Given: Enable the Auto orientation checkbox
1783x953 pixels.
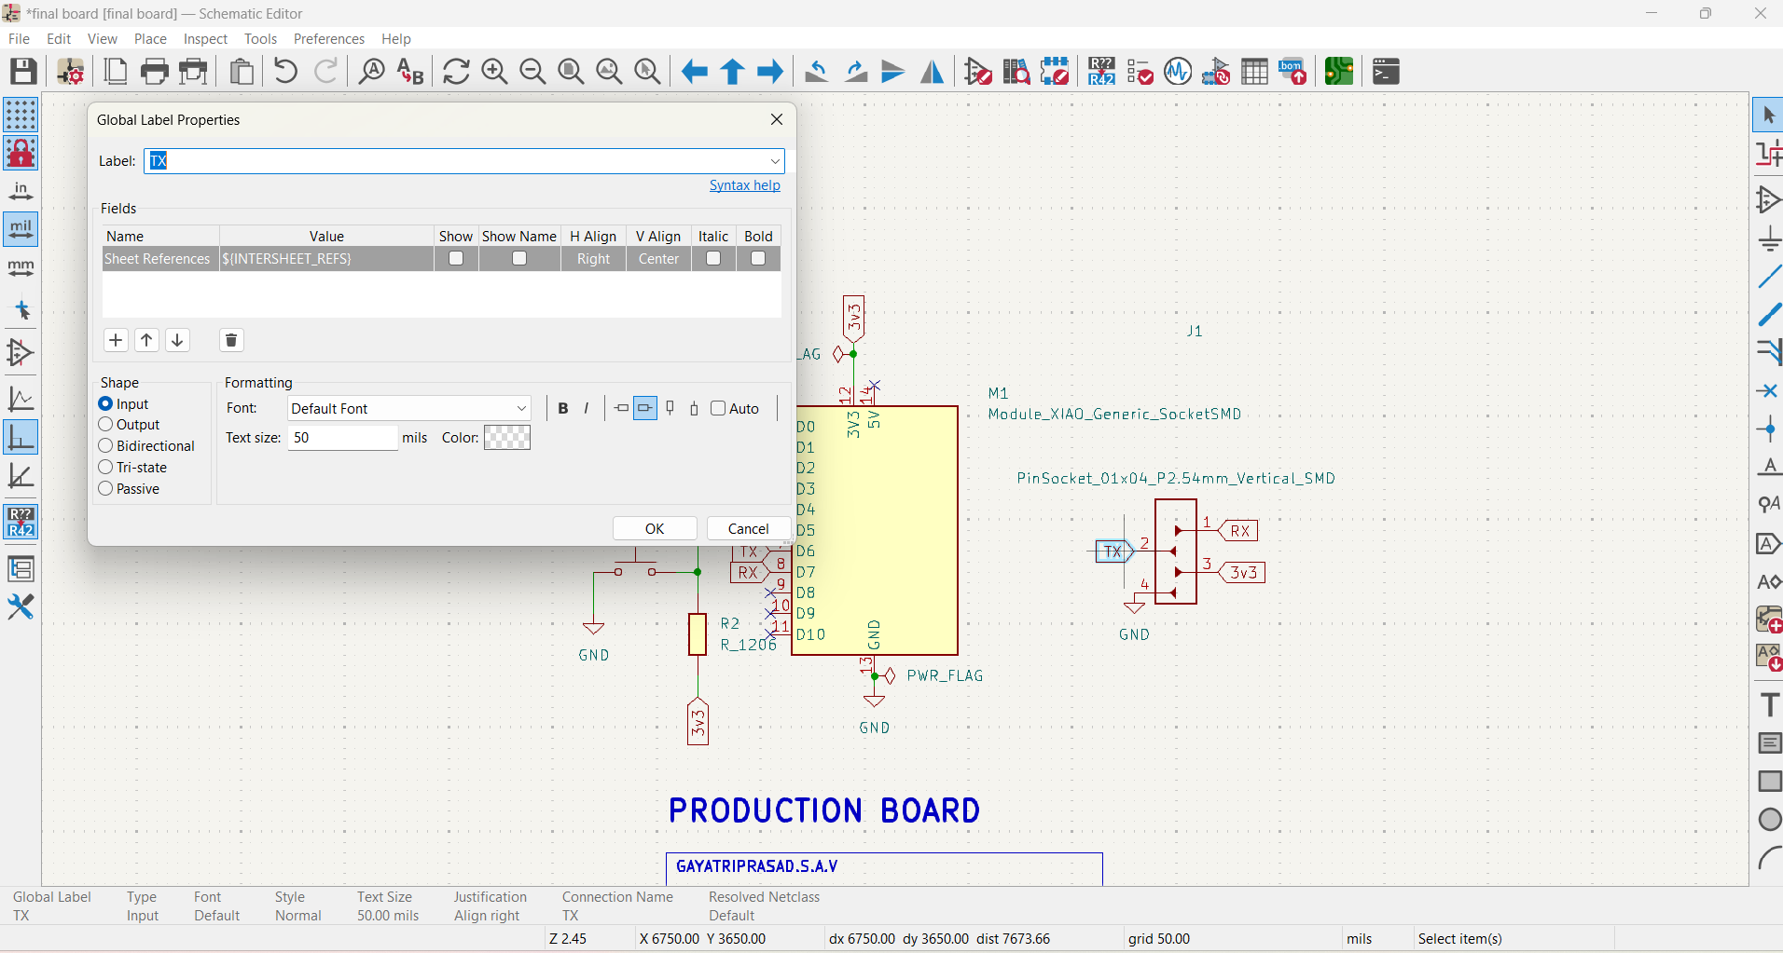Looking at the screenshot, I should pyautogui.click(x=718, y=408).
